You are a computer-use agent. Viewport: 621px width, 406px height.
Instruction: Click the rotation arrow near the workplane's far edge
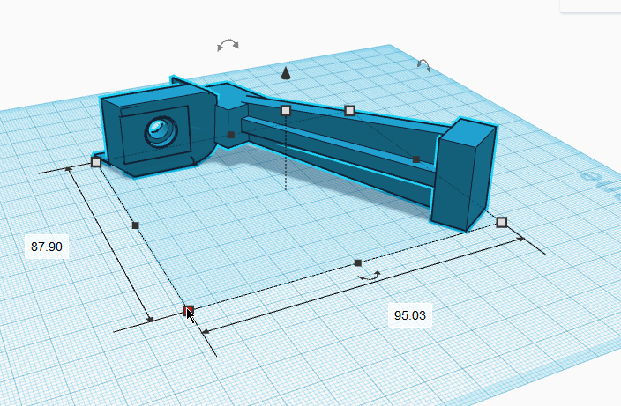point(424,66)
